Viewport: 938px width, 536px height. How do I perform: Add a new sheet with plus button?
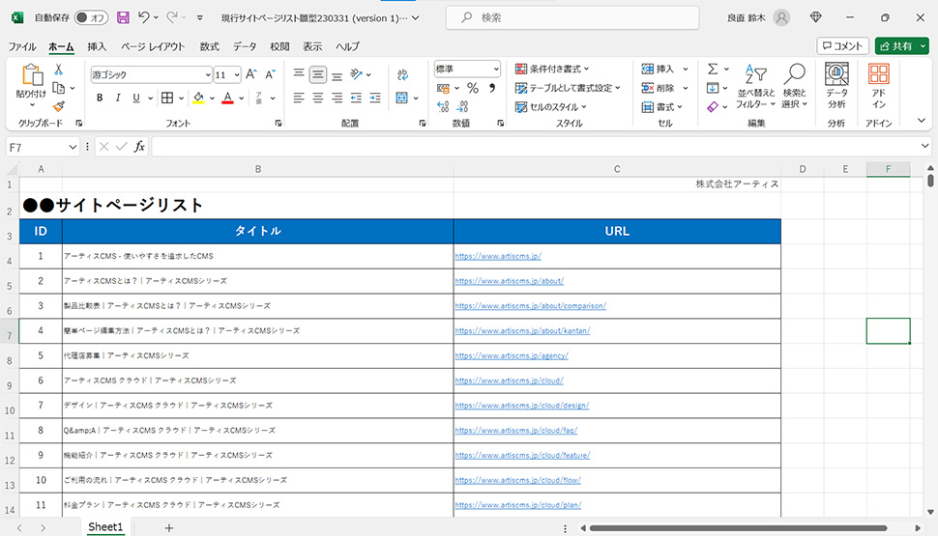coord(168,527)
